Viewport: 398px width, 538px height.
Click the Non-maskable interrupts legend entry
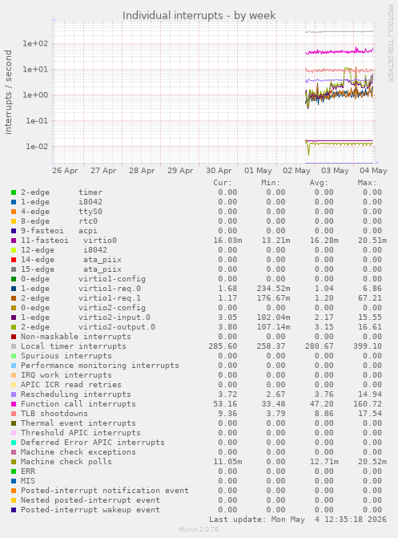coord(76,337)
